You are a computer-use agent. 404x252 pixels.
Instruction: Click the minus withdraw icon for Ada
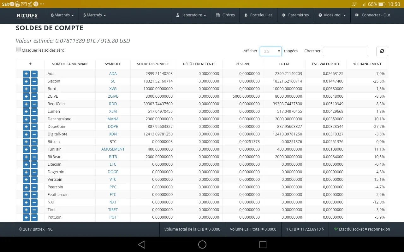pyautogui.click(x=34, y=74)
